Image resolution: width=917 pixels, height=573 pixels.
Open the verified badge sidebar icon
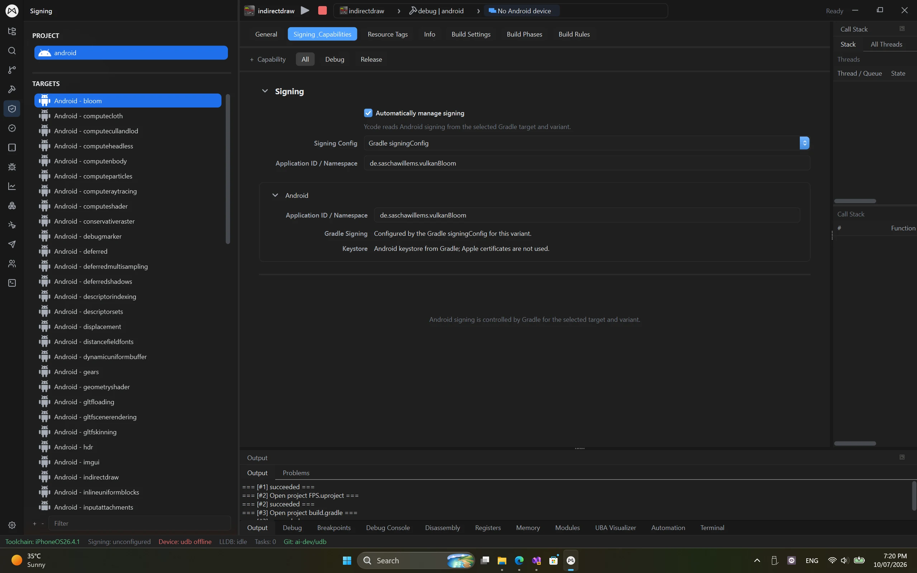coord(12,128)
